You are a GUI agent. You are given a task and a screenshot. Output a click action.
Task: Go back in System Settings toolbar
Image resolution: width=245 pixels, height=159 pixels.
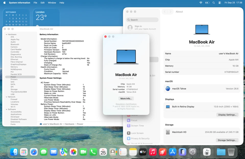pos(165,12)
